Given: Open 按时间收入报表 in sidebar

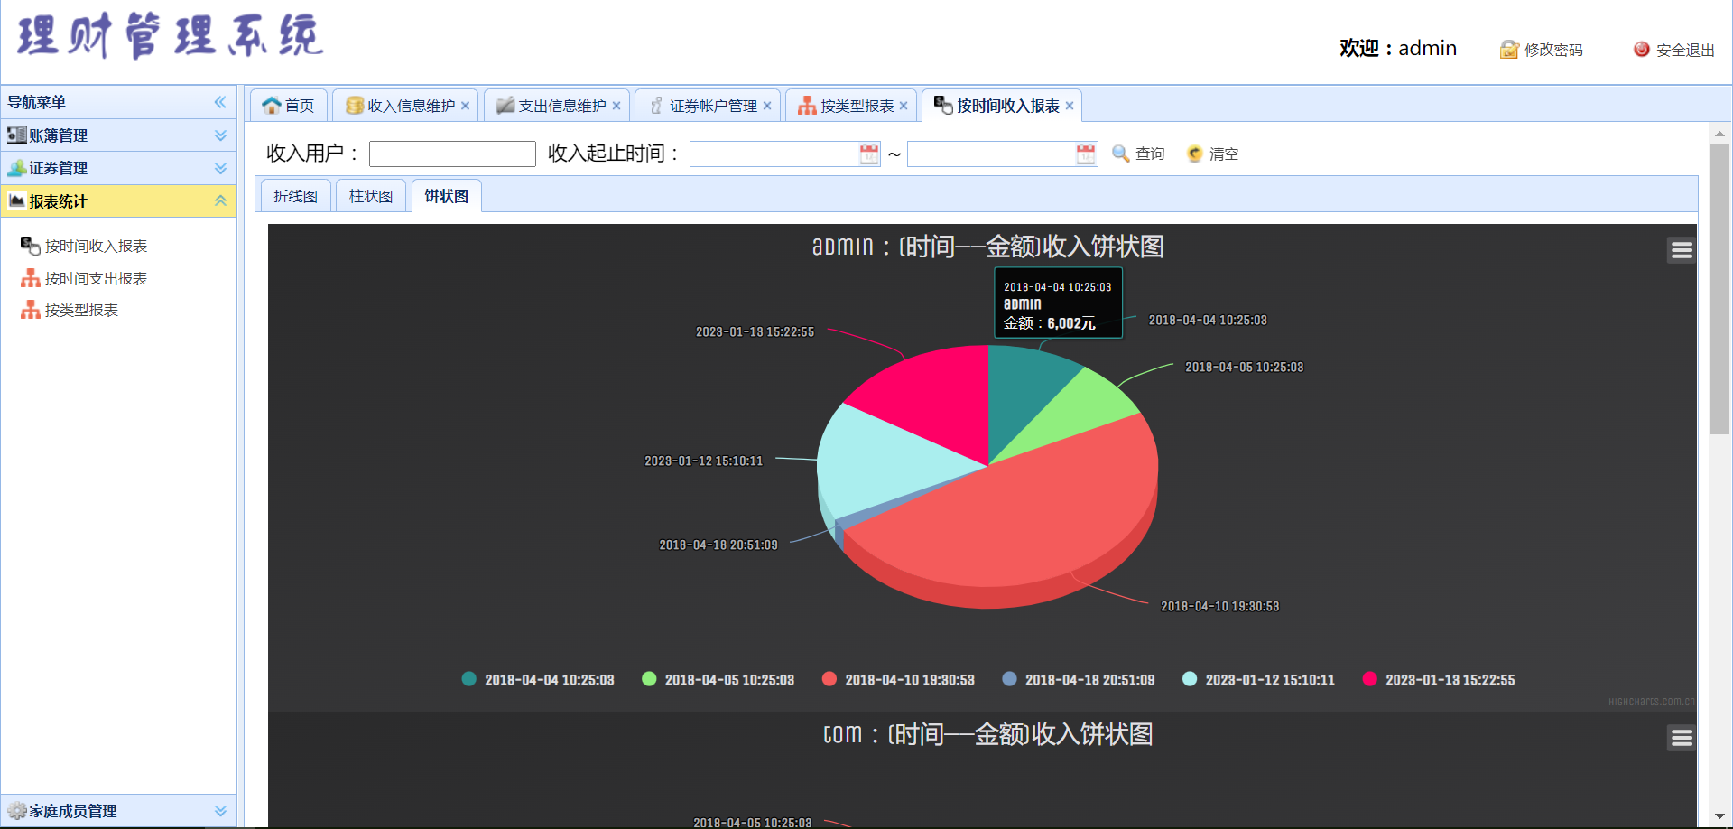Looking at the screenshot, I should point(84,246).
